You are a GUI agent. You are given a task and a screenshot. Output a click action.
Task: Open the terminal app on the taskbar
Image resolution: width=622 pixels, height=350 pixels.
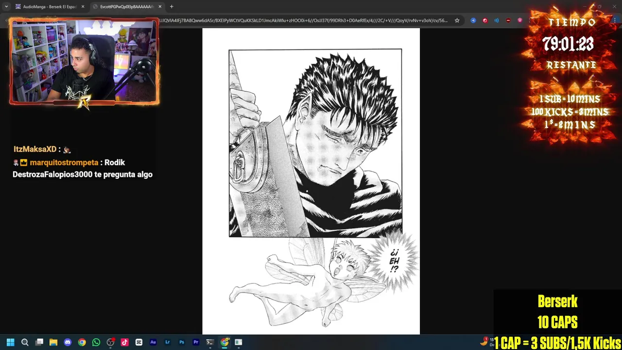point(210,342)
